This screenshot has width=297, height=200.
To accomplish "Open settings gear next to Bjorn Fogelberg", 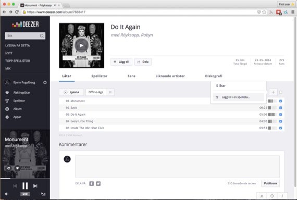I will (45, 82).
